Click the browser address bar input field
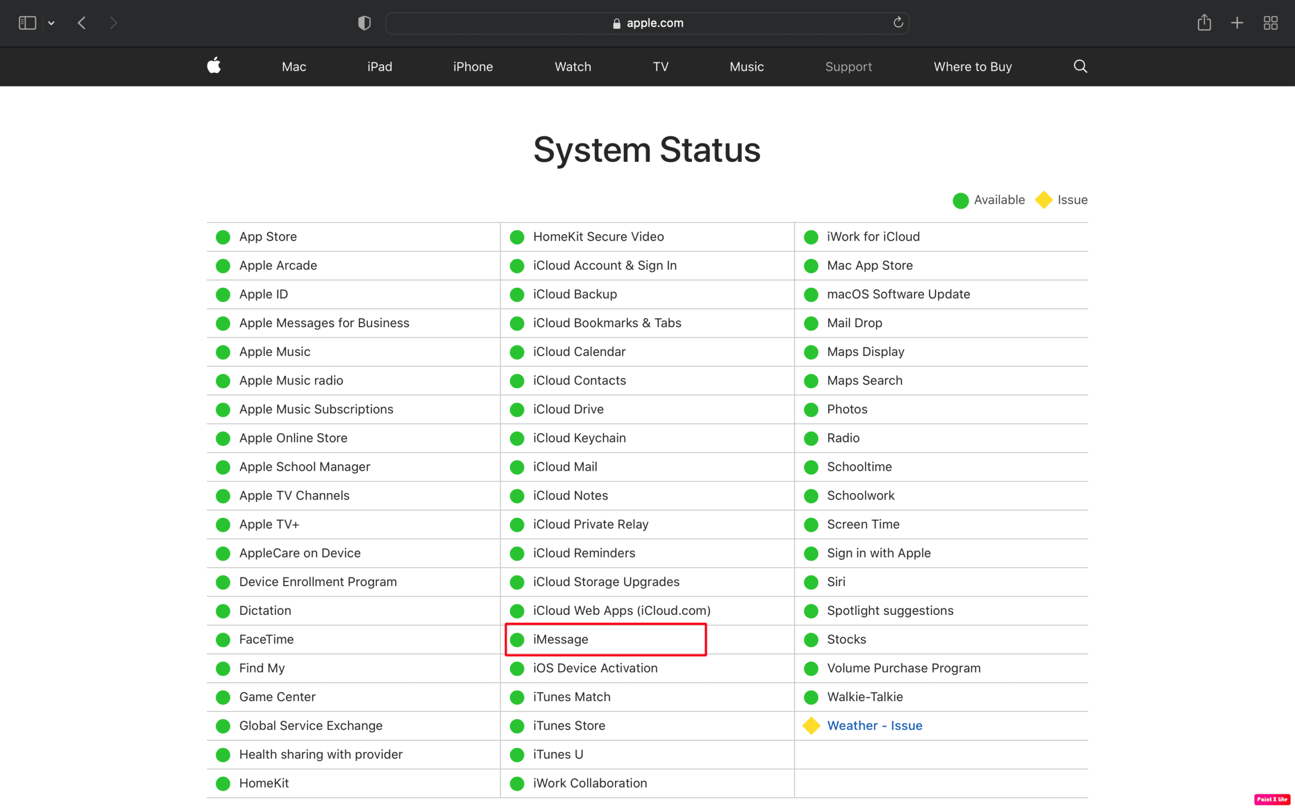This screenshot has height=809, width=1295. [x=647, y=22]
